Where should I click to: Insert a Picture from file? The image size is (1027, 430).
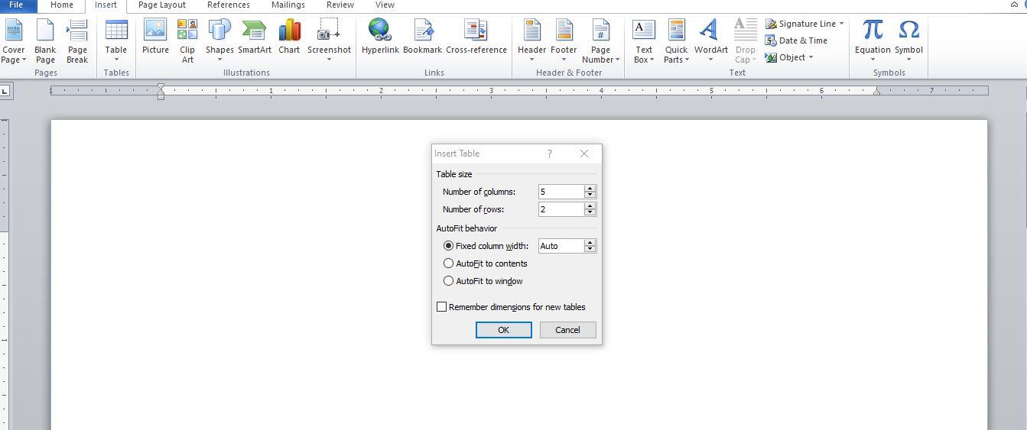coord(155,37)
